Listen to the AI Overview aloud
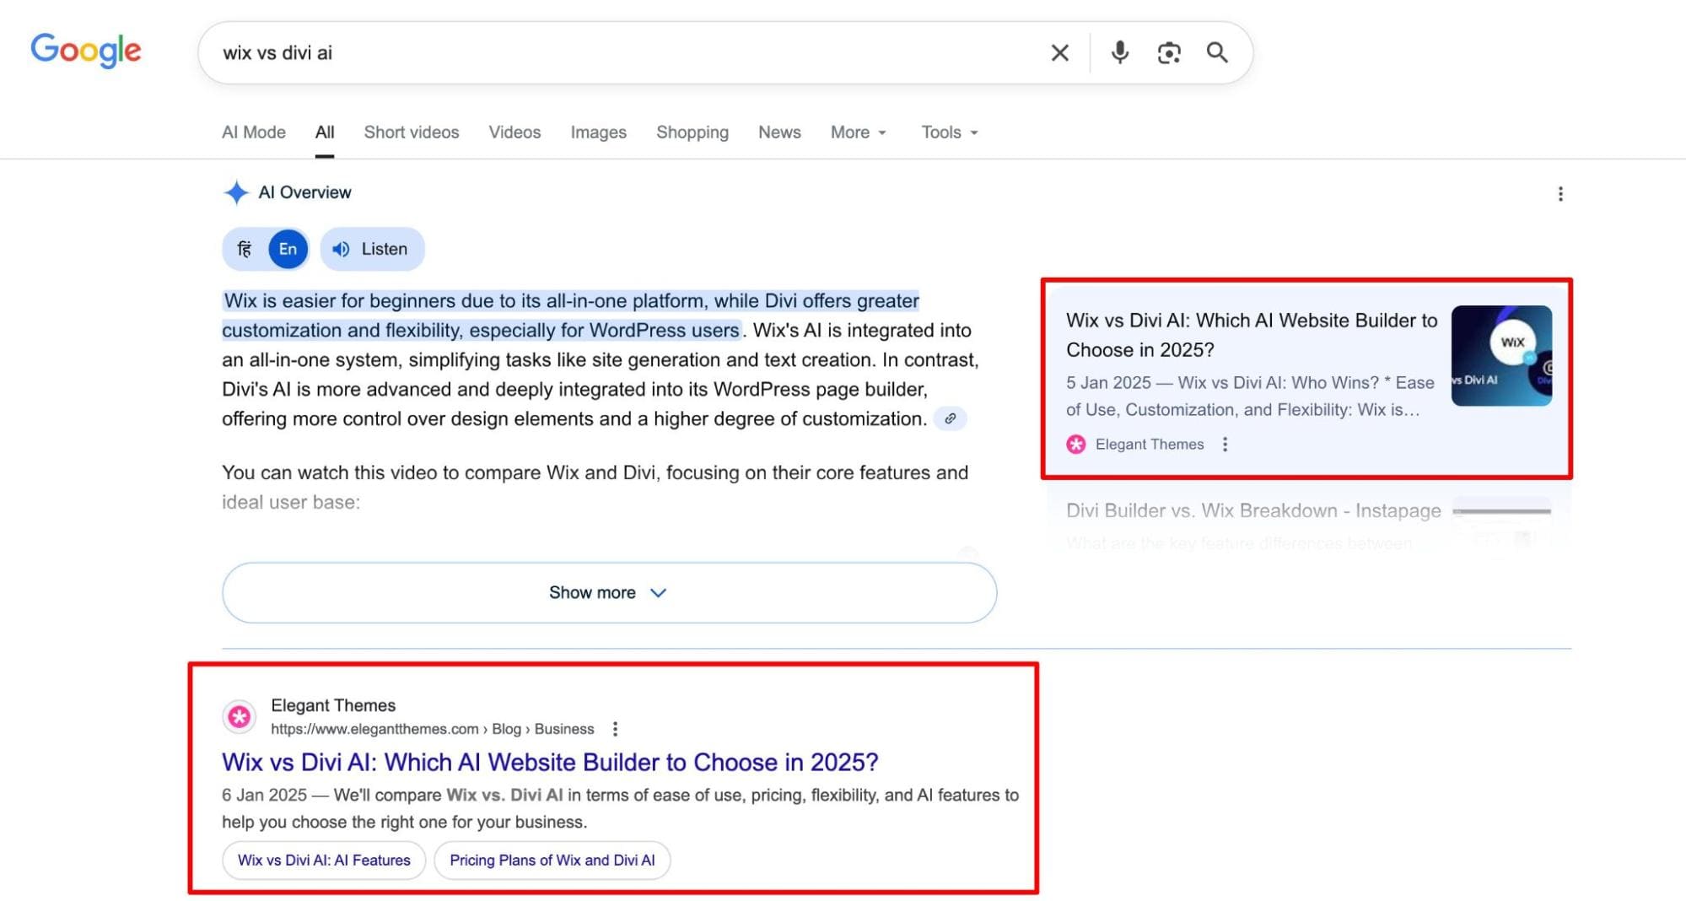 [x=372, y=249]
